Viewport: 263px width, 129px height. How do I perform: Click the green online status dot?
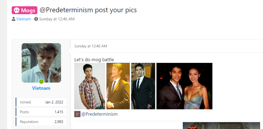pyautogui.click(x=41, y=82)
